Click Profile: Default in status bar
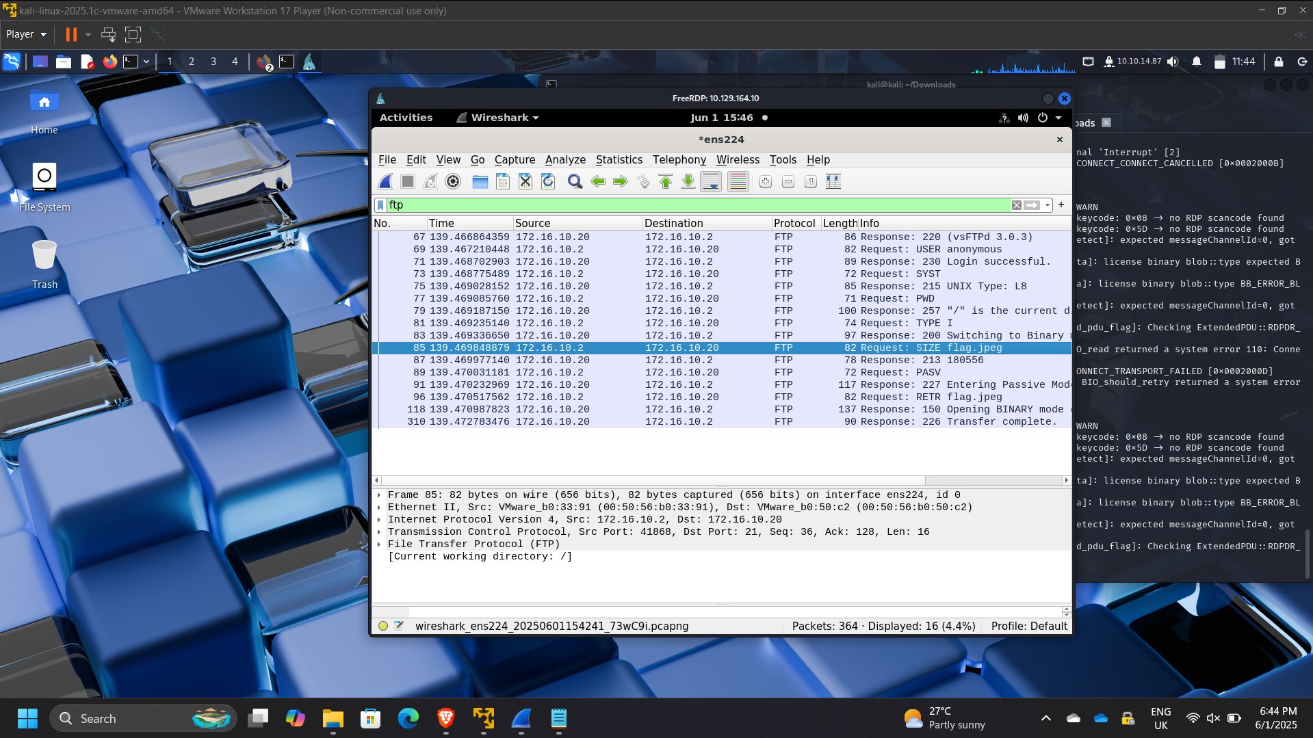The height and width of the screenshot is (738, 1313). (x=1028, y=626)
